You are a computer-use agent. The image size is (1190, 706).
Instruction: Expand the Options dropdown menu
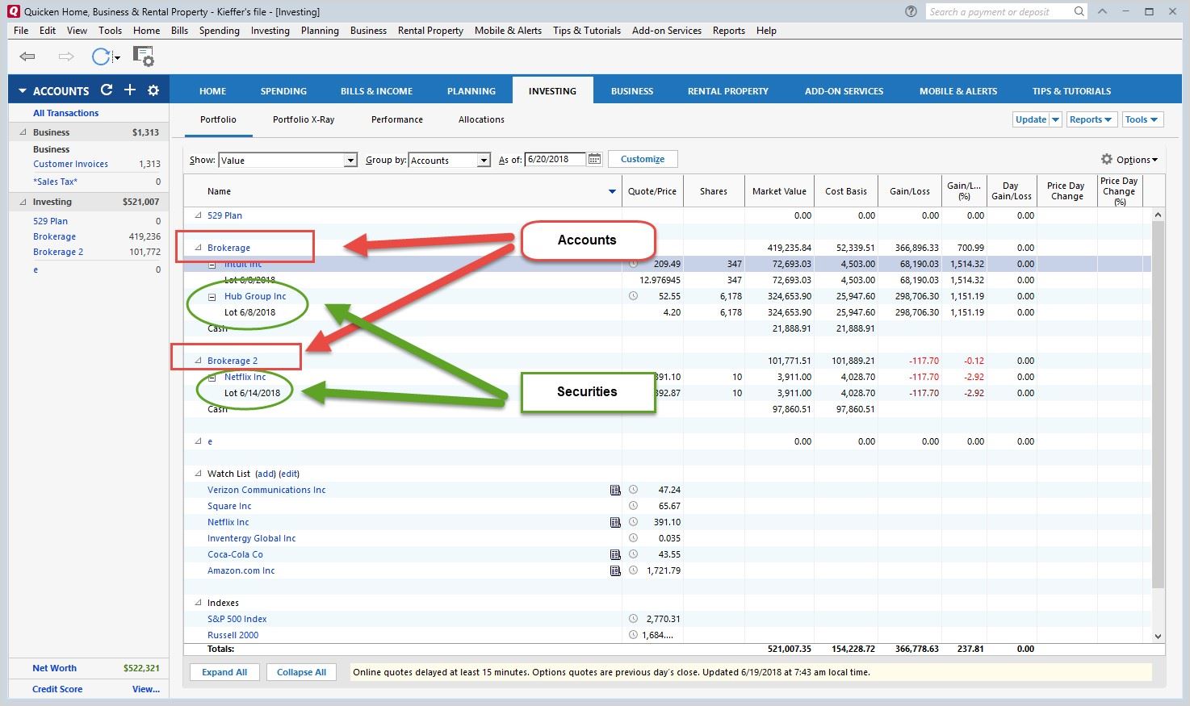click(1130, 160)
